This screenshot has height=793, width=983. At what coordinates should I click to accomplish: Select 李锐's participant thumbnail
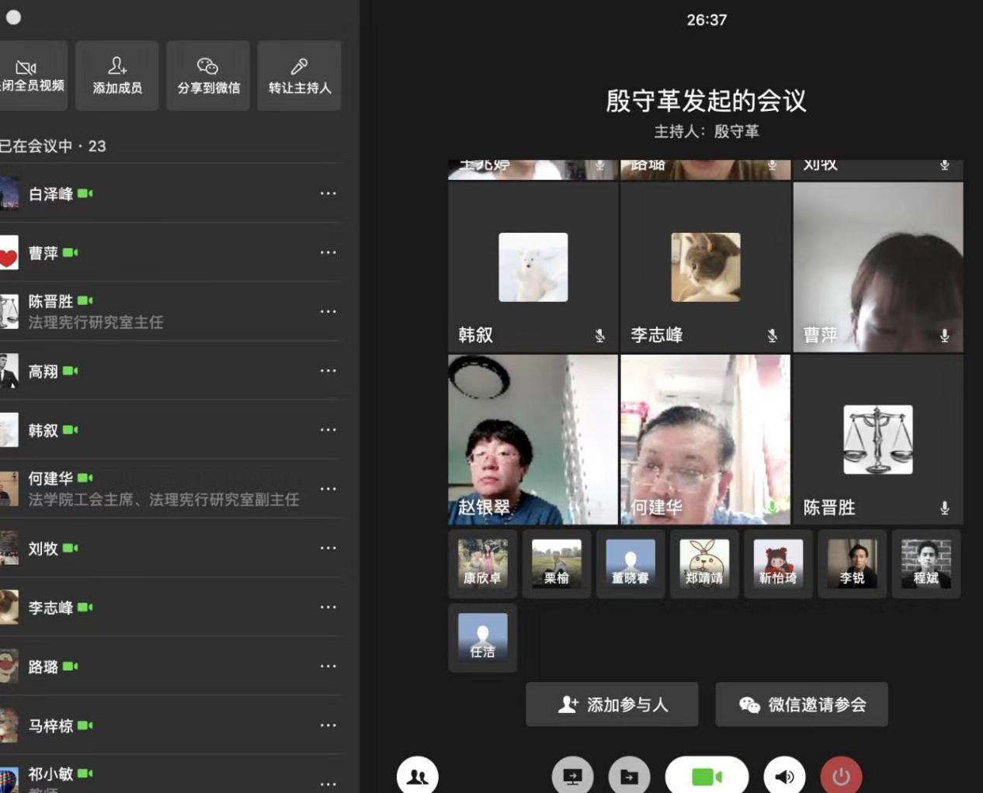pos(852,563)
